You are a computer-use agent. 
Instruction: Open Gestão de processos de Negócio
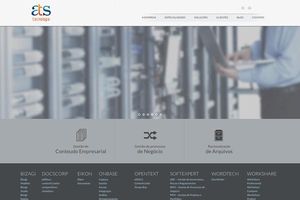[150, 149]
